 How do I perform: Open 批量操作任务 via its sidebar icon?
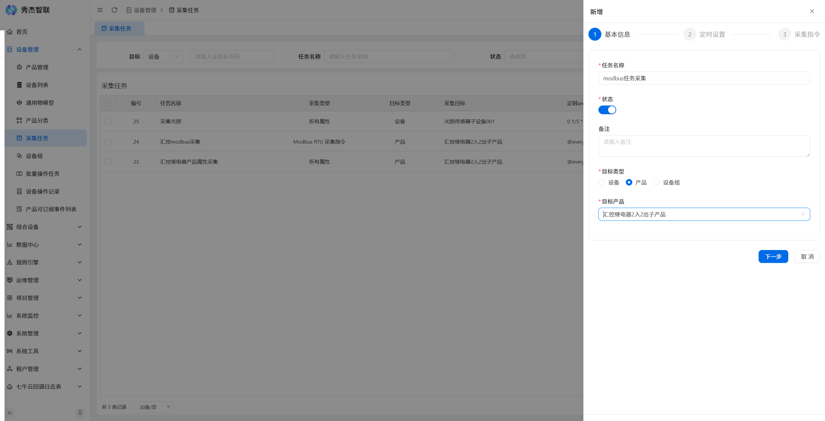[x=19, y=174]
